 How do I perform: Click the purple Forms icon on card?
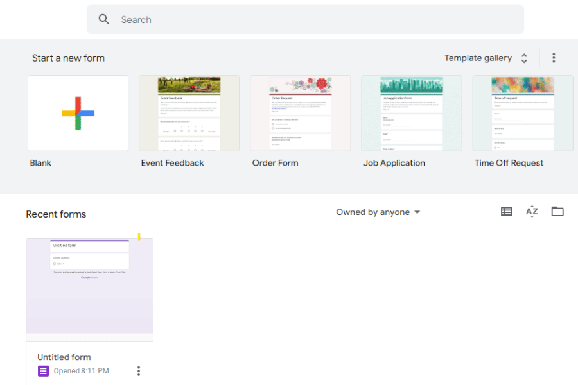(x=44, y=371)
